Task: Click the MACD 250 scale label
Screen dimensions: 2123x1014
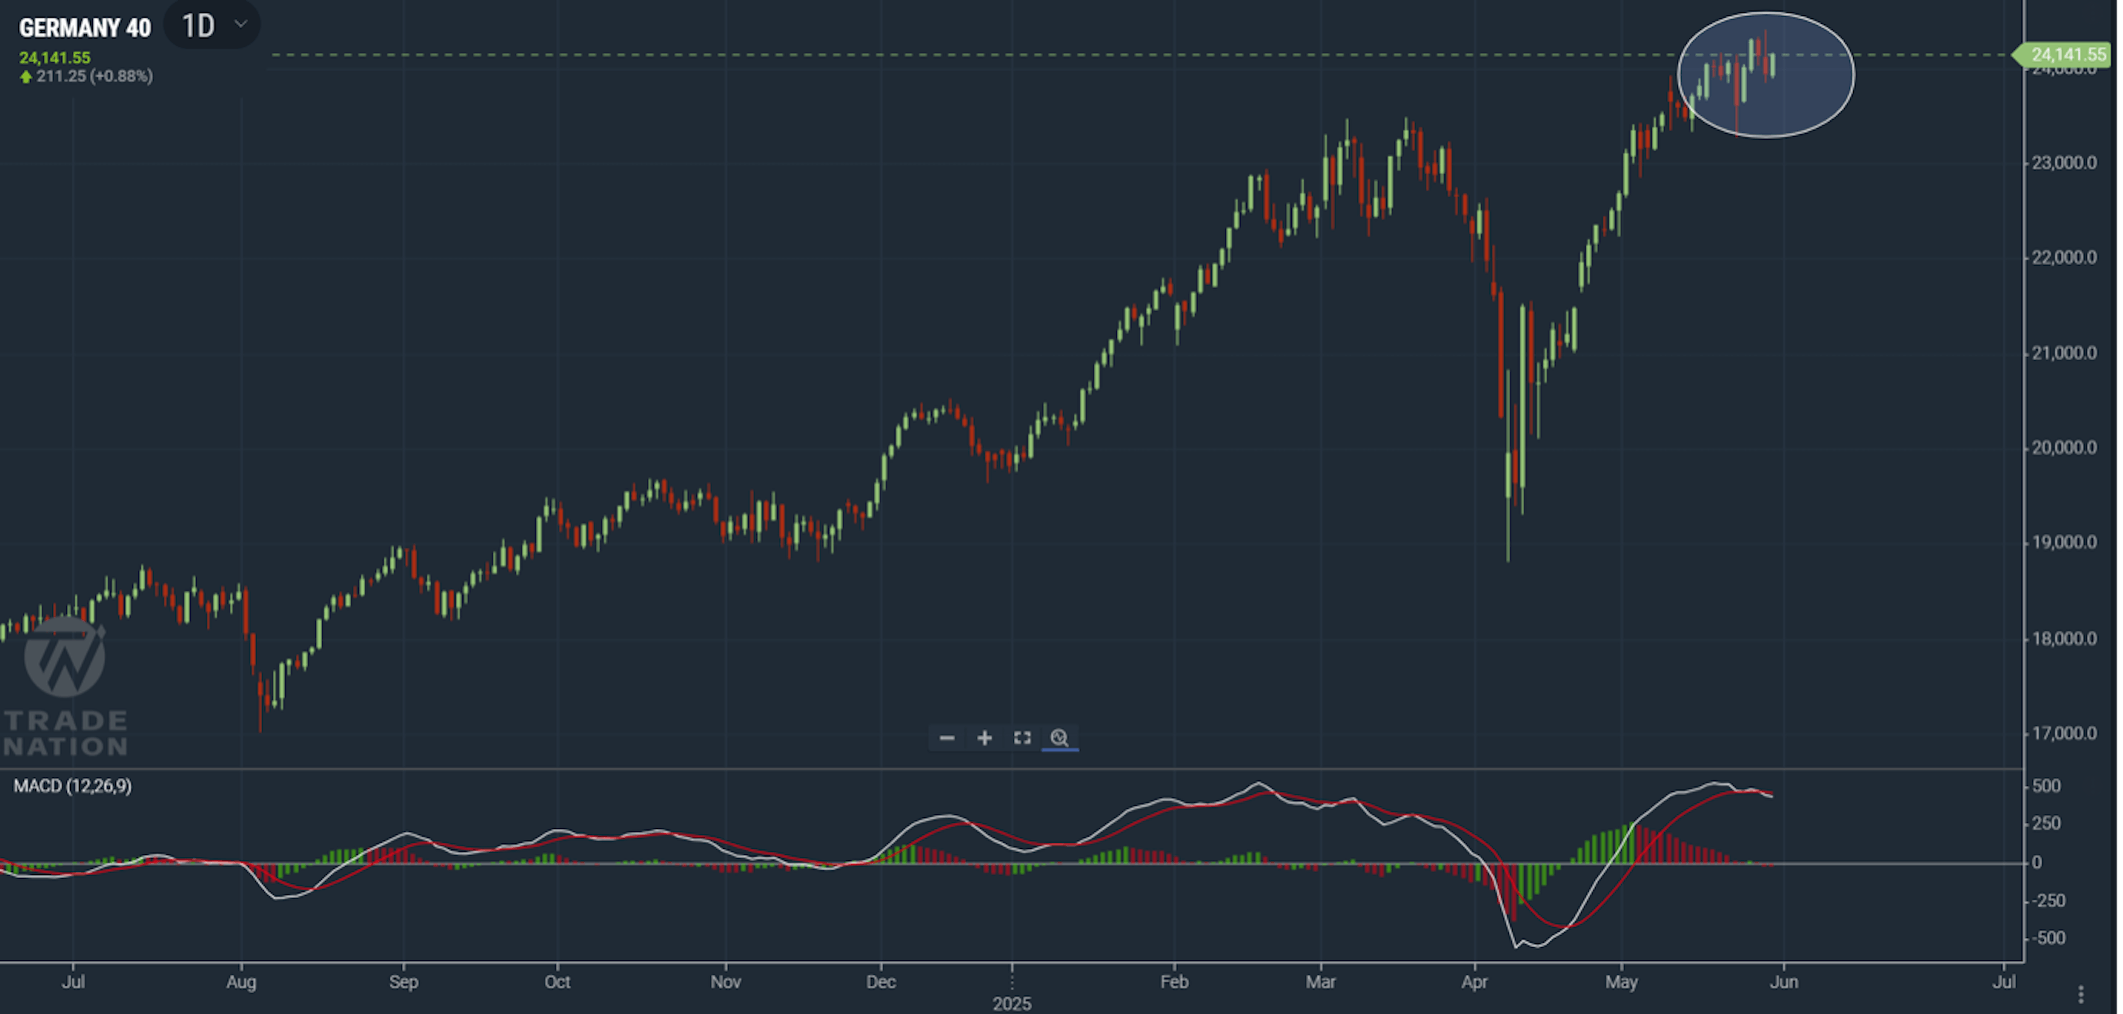Action: click(x=2046, y=824)
